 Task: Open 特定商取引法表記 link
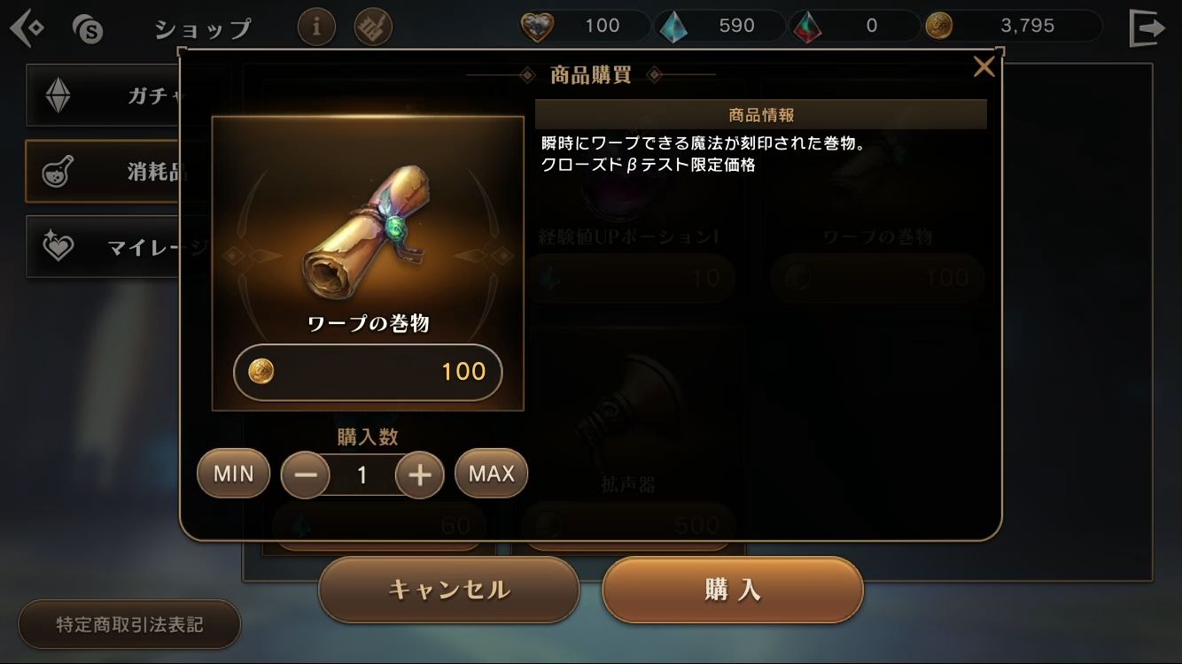(x=129, y=625)
